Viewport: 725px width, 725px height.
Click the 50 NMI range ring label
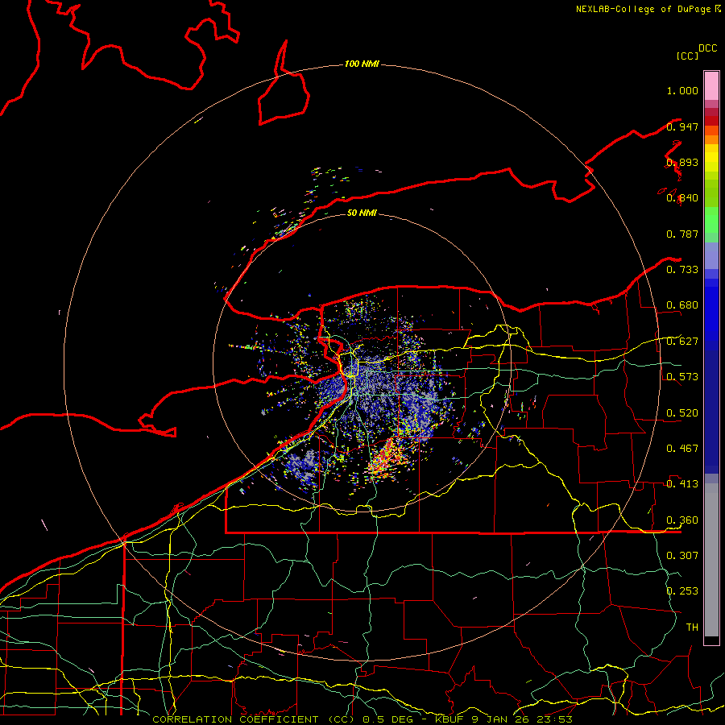(x=362, y=213)
